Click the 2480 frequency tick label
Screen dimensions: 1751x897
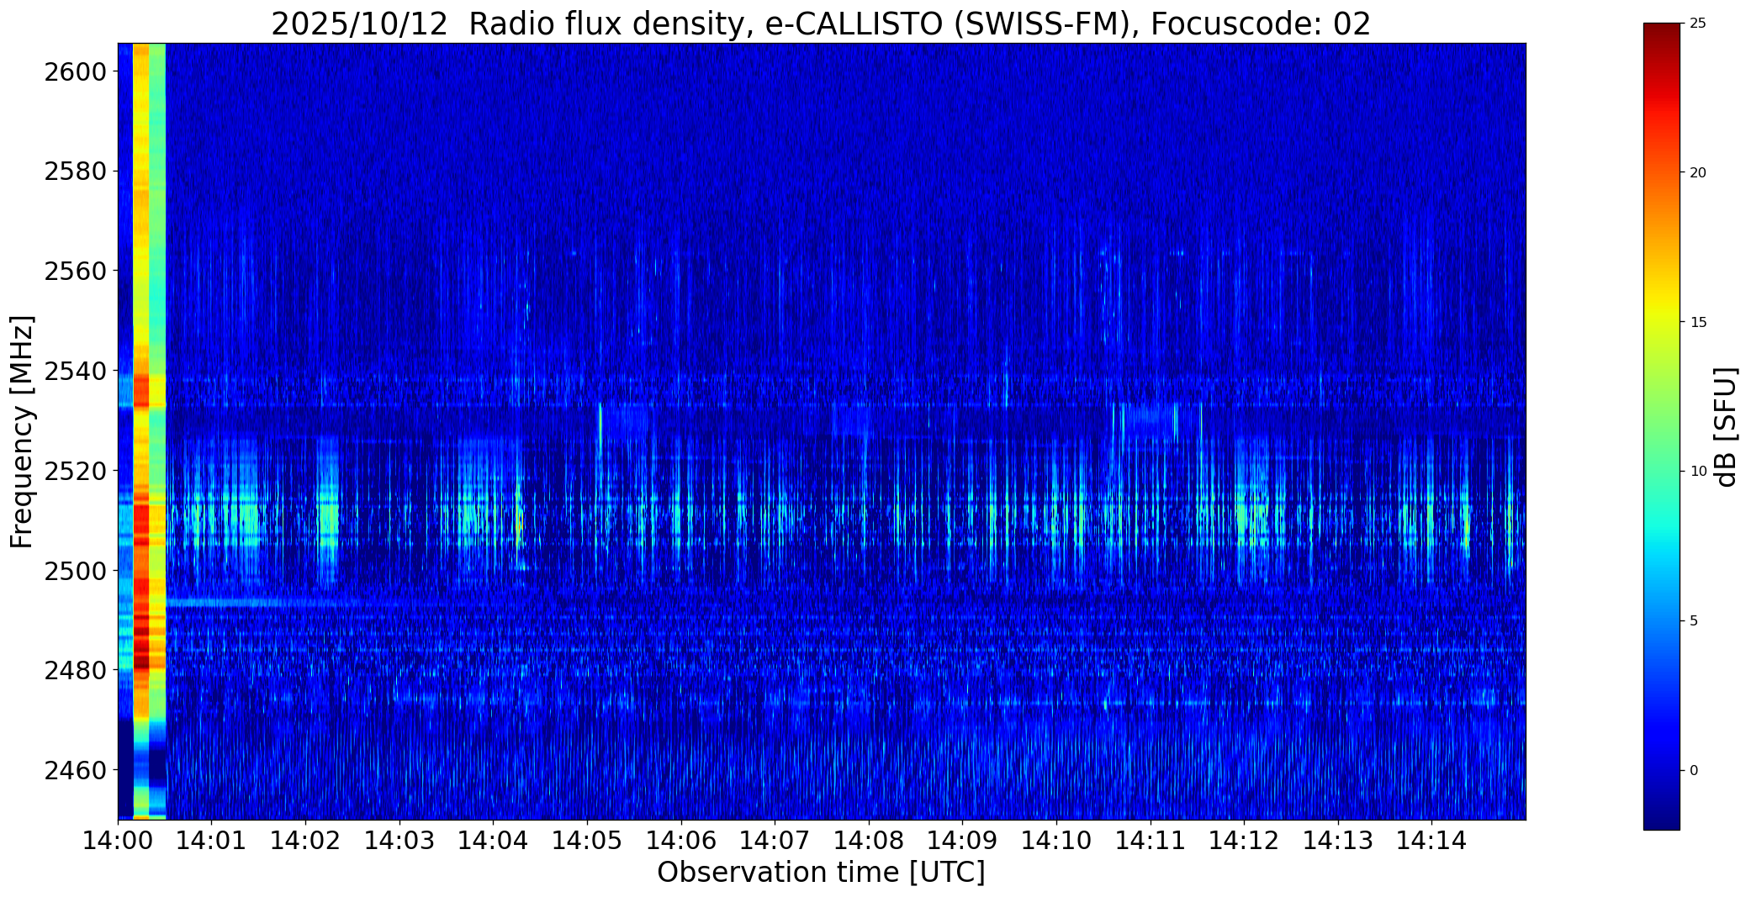(76, 670)
